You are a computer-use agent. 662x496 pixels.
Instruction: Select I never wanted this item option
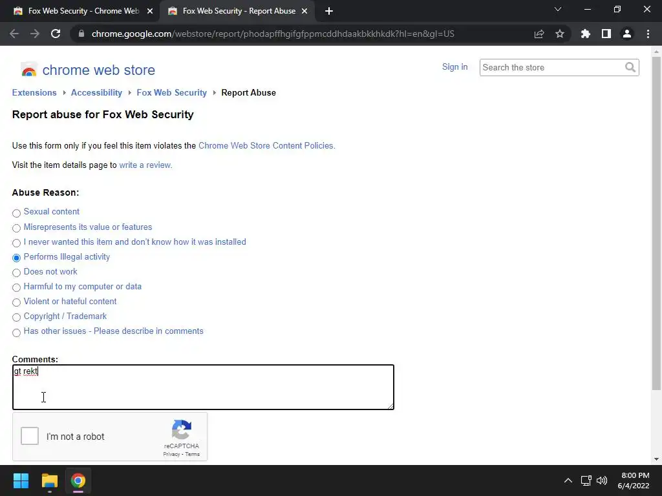[x=16, y=243]
